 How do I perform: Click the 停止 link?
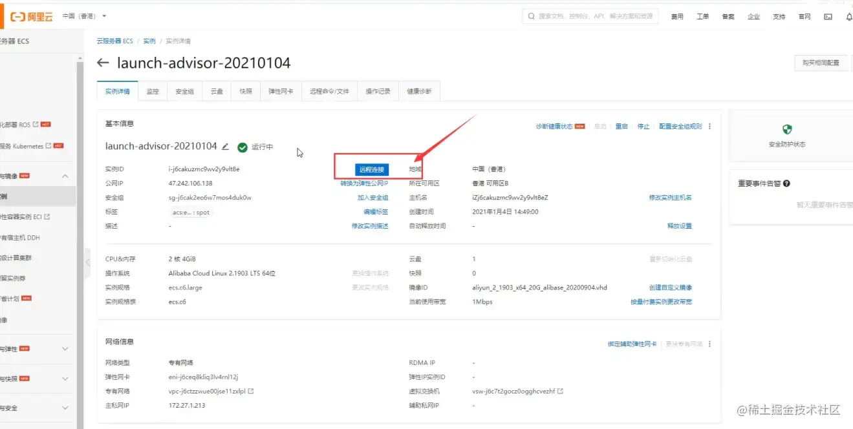(643, 127)
